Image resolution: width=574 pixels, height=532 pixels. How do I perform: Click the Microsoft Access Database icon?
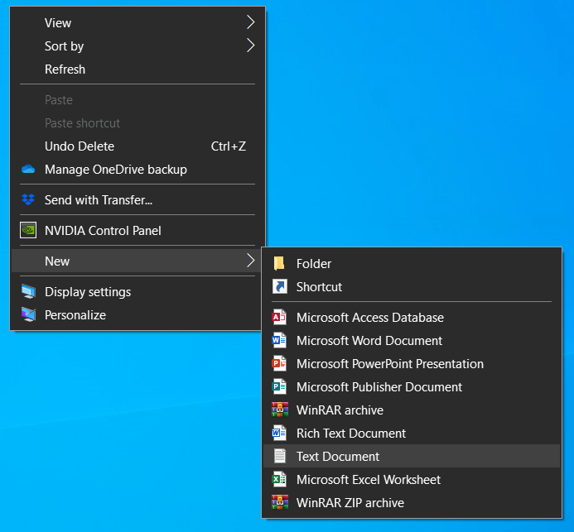(x=279, y=318)
